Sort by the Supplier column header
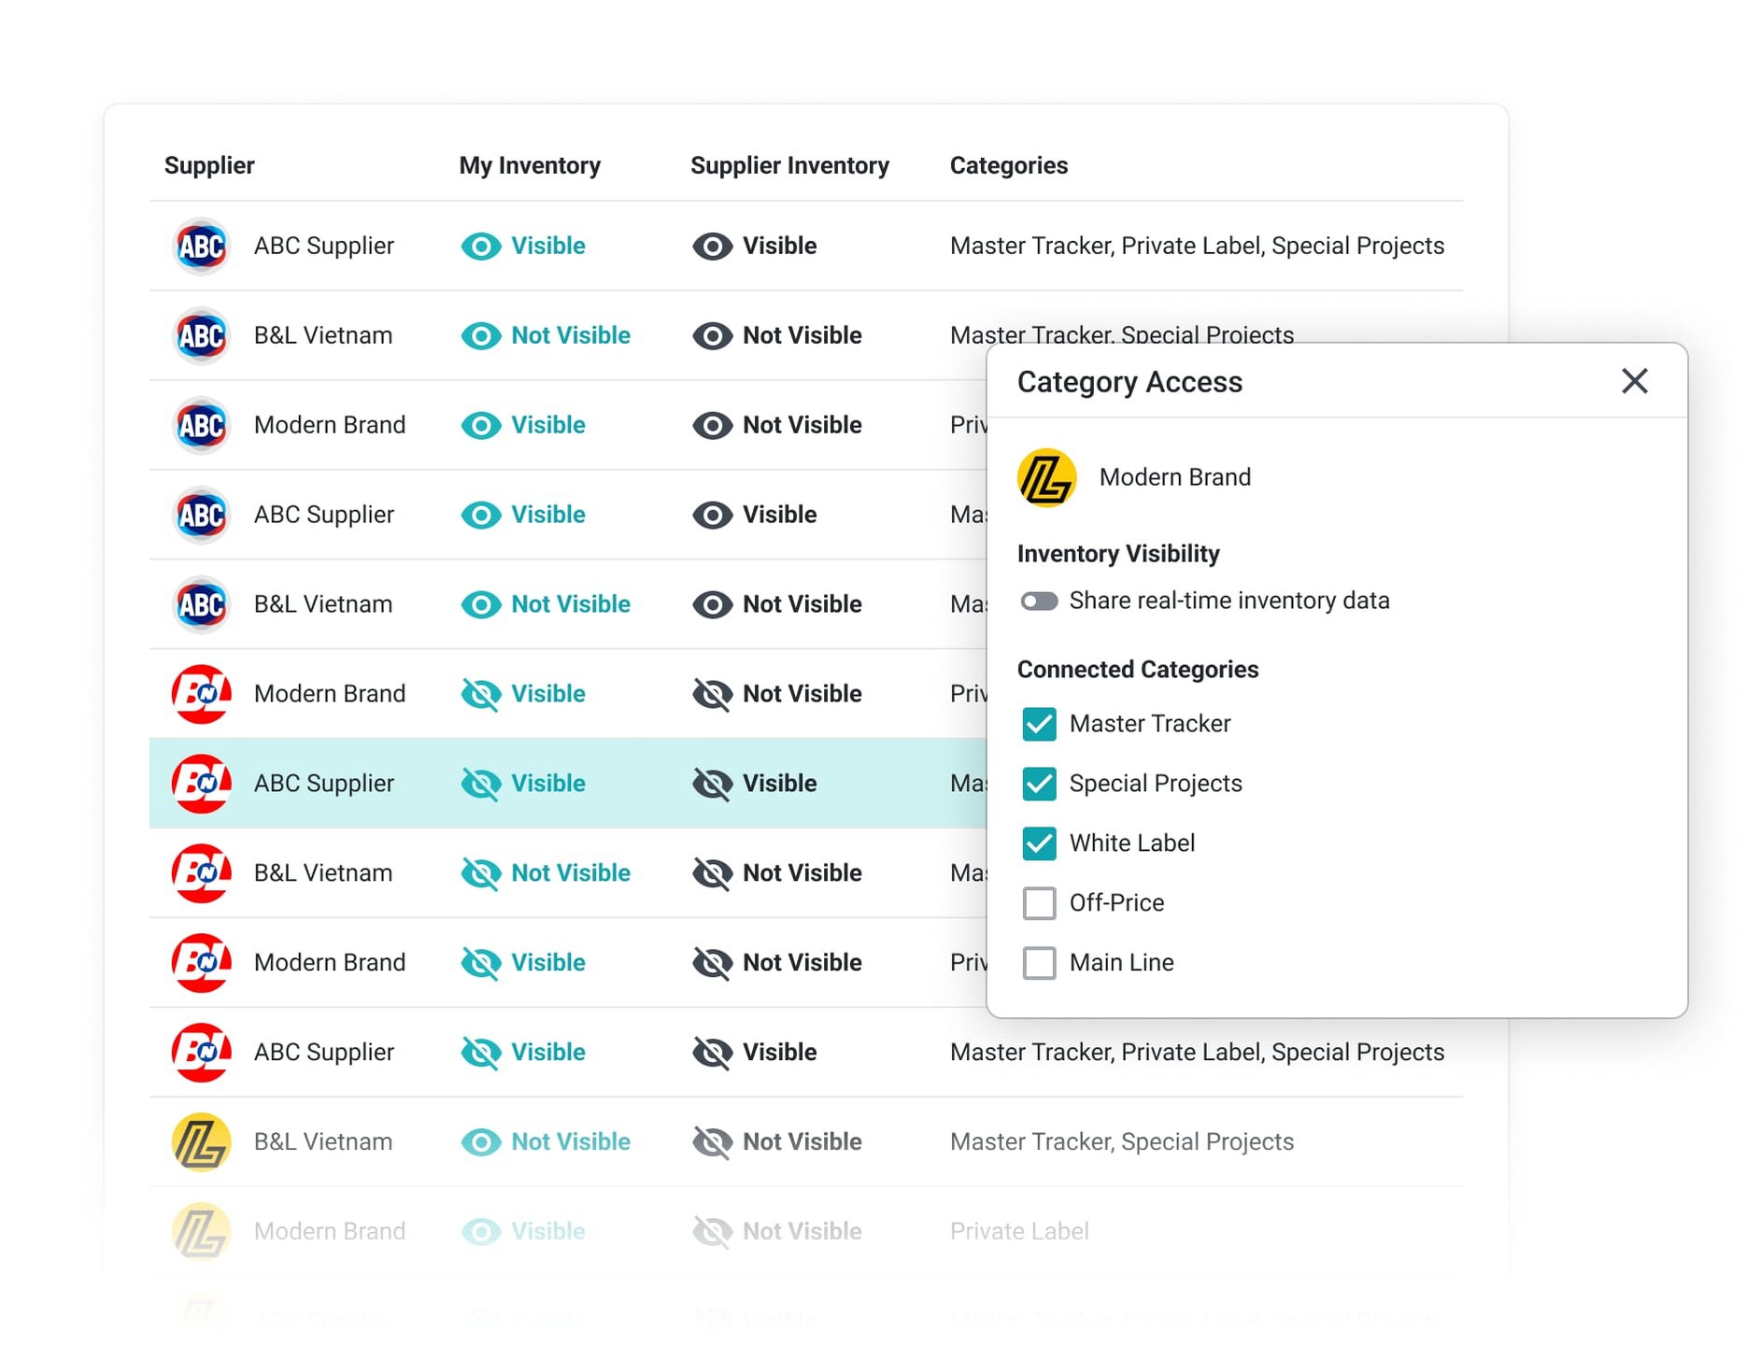1747x1359 pixels. point(209,165)
